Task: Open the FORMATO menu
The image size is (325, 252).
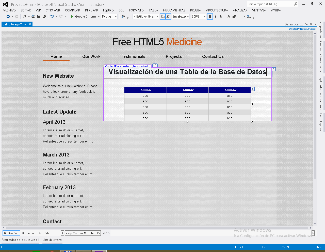Action: coord(136,10)
